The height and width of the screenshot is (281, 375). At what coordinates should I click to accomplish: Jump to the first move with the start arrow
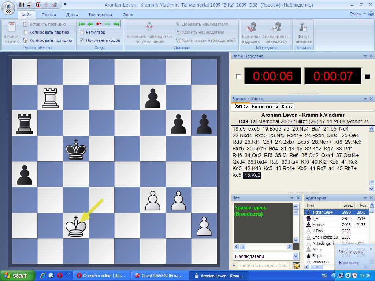[81, 24]
